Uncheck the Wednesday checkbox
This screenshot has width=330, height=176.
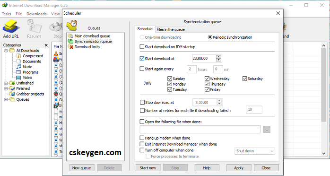[x=207, y=79]
